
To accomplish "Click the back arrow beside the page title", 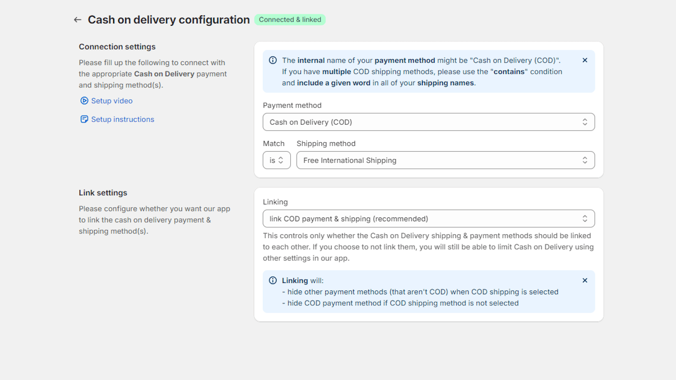I will pyautogui.click(x=77, y=20).
